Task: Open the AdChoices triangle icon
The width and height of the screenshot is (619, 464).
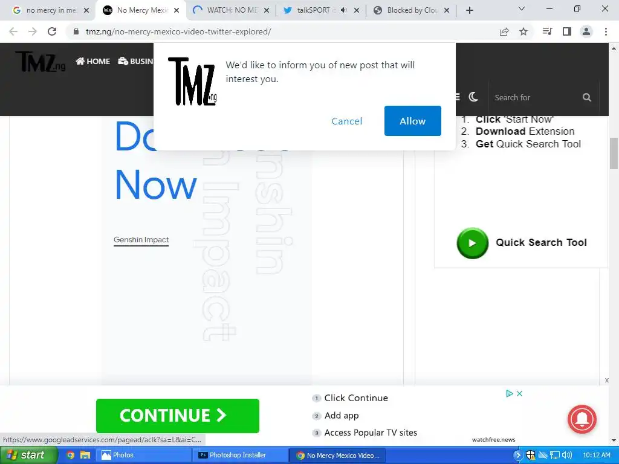Action: 509,393
